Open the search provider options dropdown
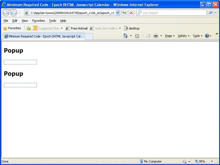The height and width of the screenshot is (165, 220). pos(216,13)
